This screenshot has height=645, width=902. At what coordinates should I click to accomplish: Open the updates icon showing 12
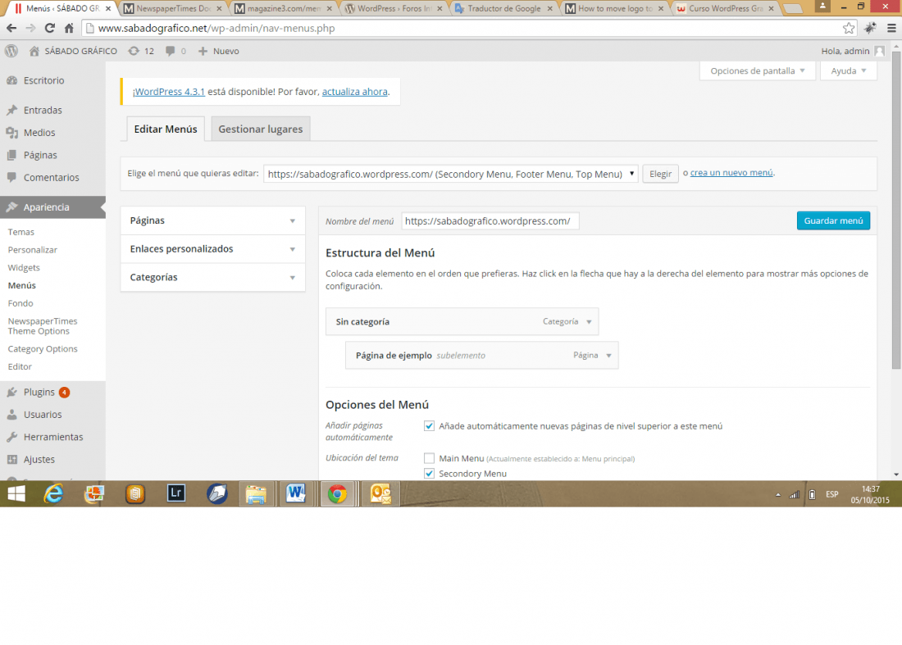coord(134,51)
